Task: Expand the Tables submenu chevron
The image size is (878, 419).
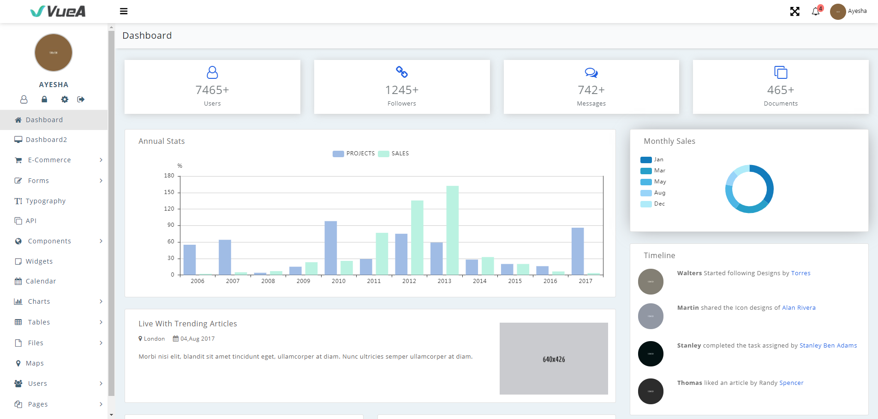Action: pyautogui.click(x=101, y=322)
